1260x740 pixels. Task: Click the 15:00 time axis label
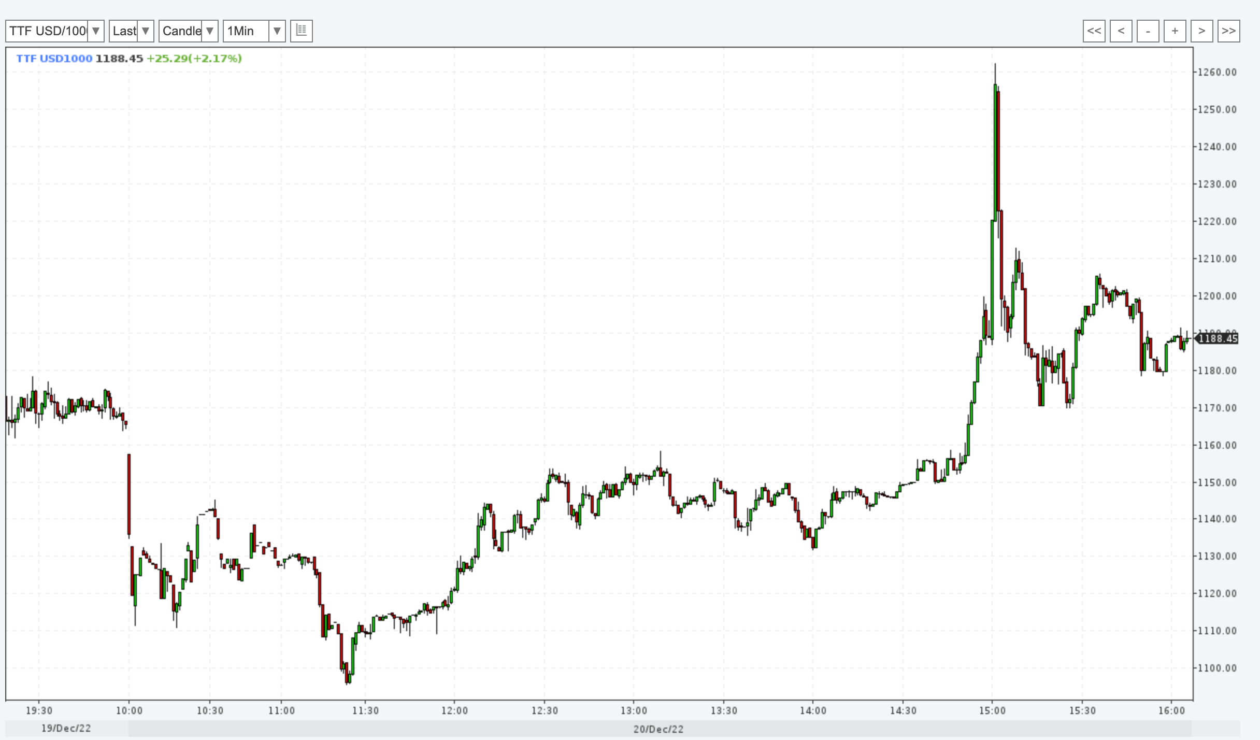tap(992, 710)
